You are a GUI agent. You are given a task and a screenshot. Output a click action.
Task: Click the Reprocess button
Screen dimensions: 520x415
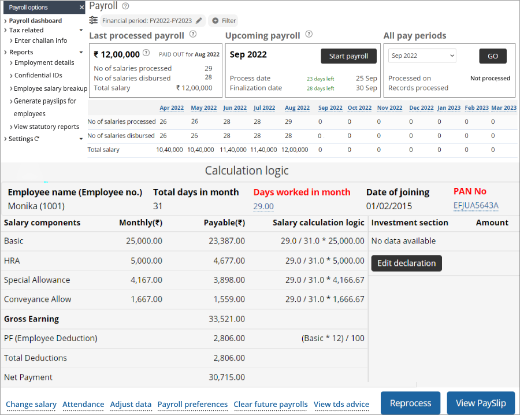[x=410, y=403]
